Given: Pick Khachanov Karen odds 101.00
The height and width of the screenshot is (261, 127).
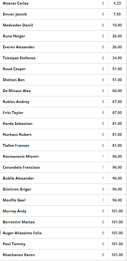Looking at the screenshot, I should pos(117,255).
